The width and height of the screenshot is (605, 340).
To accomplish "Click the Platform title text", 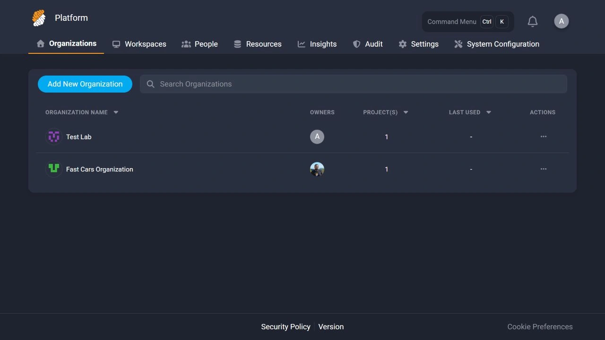I will point(71,18).
